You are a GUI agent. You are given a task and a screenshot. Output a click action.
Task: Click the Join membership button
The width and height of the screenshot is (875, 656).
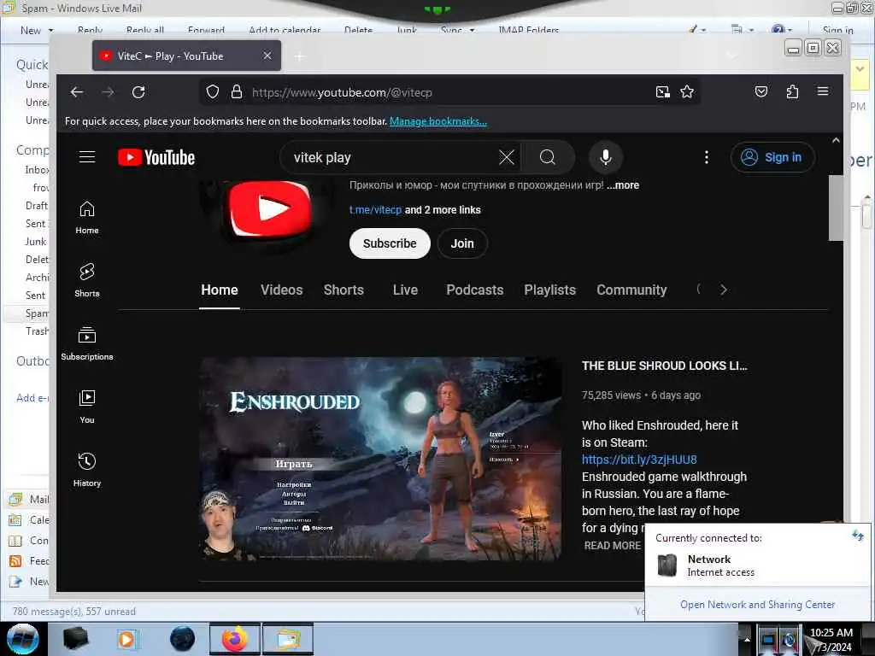(x=462, y=243)
